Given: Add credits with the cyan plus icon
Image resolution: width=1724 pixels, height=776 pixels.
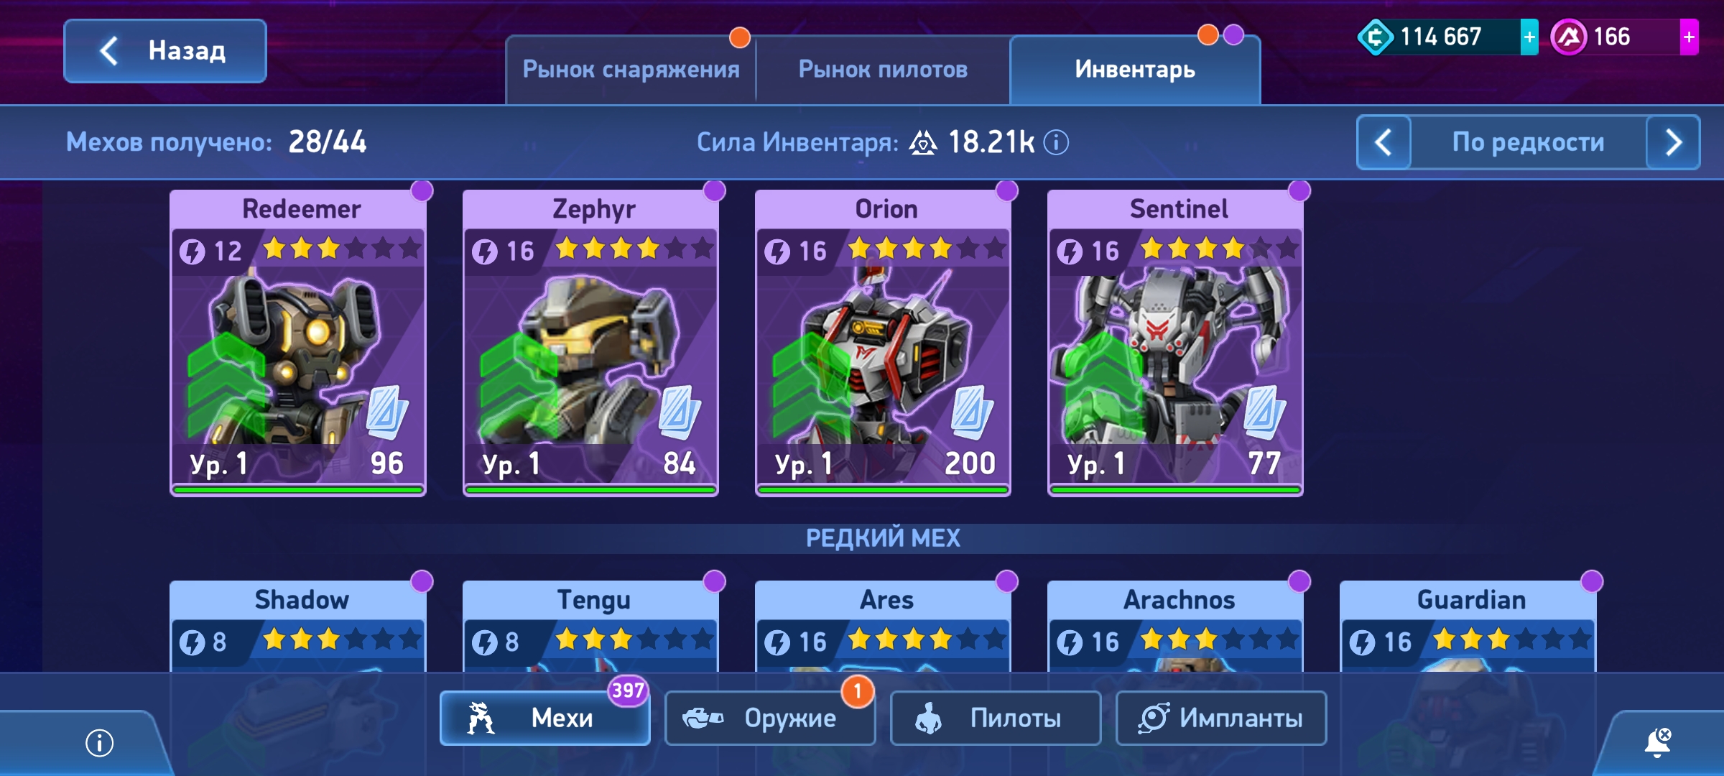Looking at the screenshot, I should click(x=1529, y=37).
